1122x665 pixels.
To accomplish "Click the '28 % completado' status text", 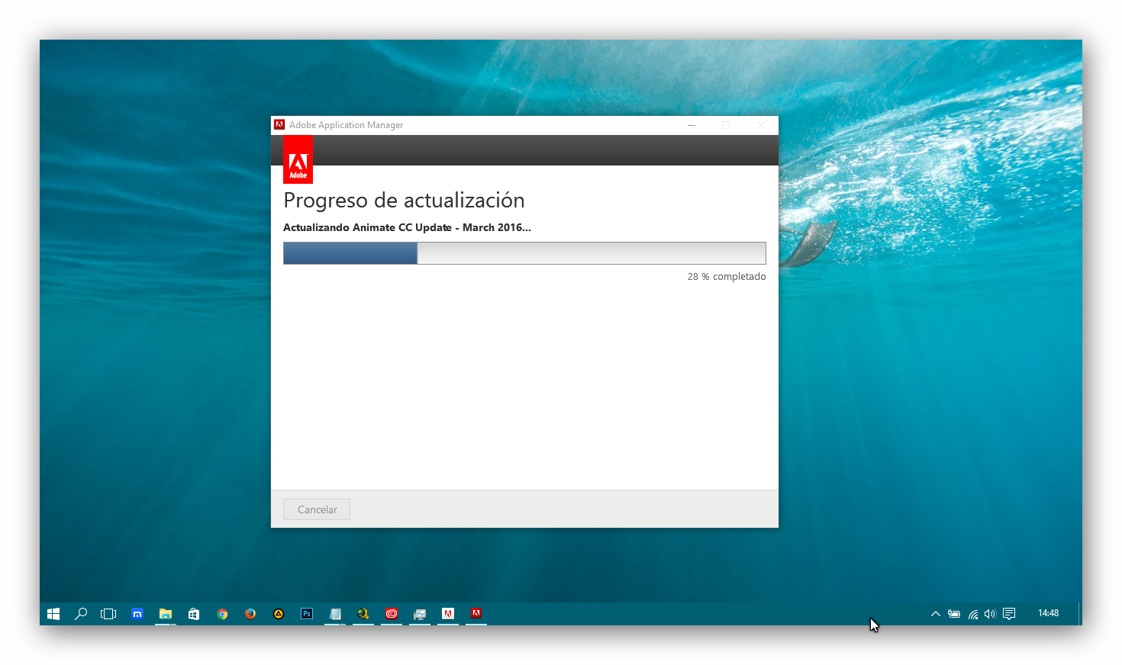I will (x=727, y=277).
